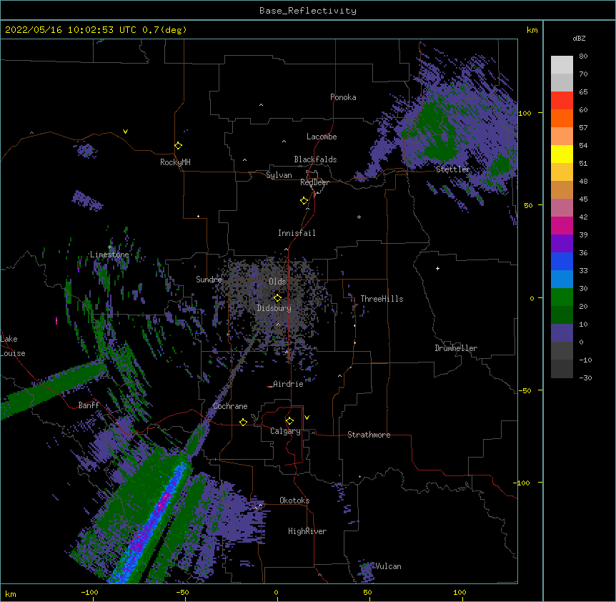
Task: Click the Ponoka label
Action: pos(343,97)
